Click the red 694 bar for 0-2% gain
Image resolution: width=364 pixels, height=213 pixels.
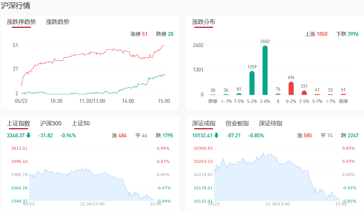click(x=291, y=88)
